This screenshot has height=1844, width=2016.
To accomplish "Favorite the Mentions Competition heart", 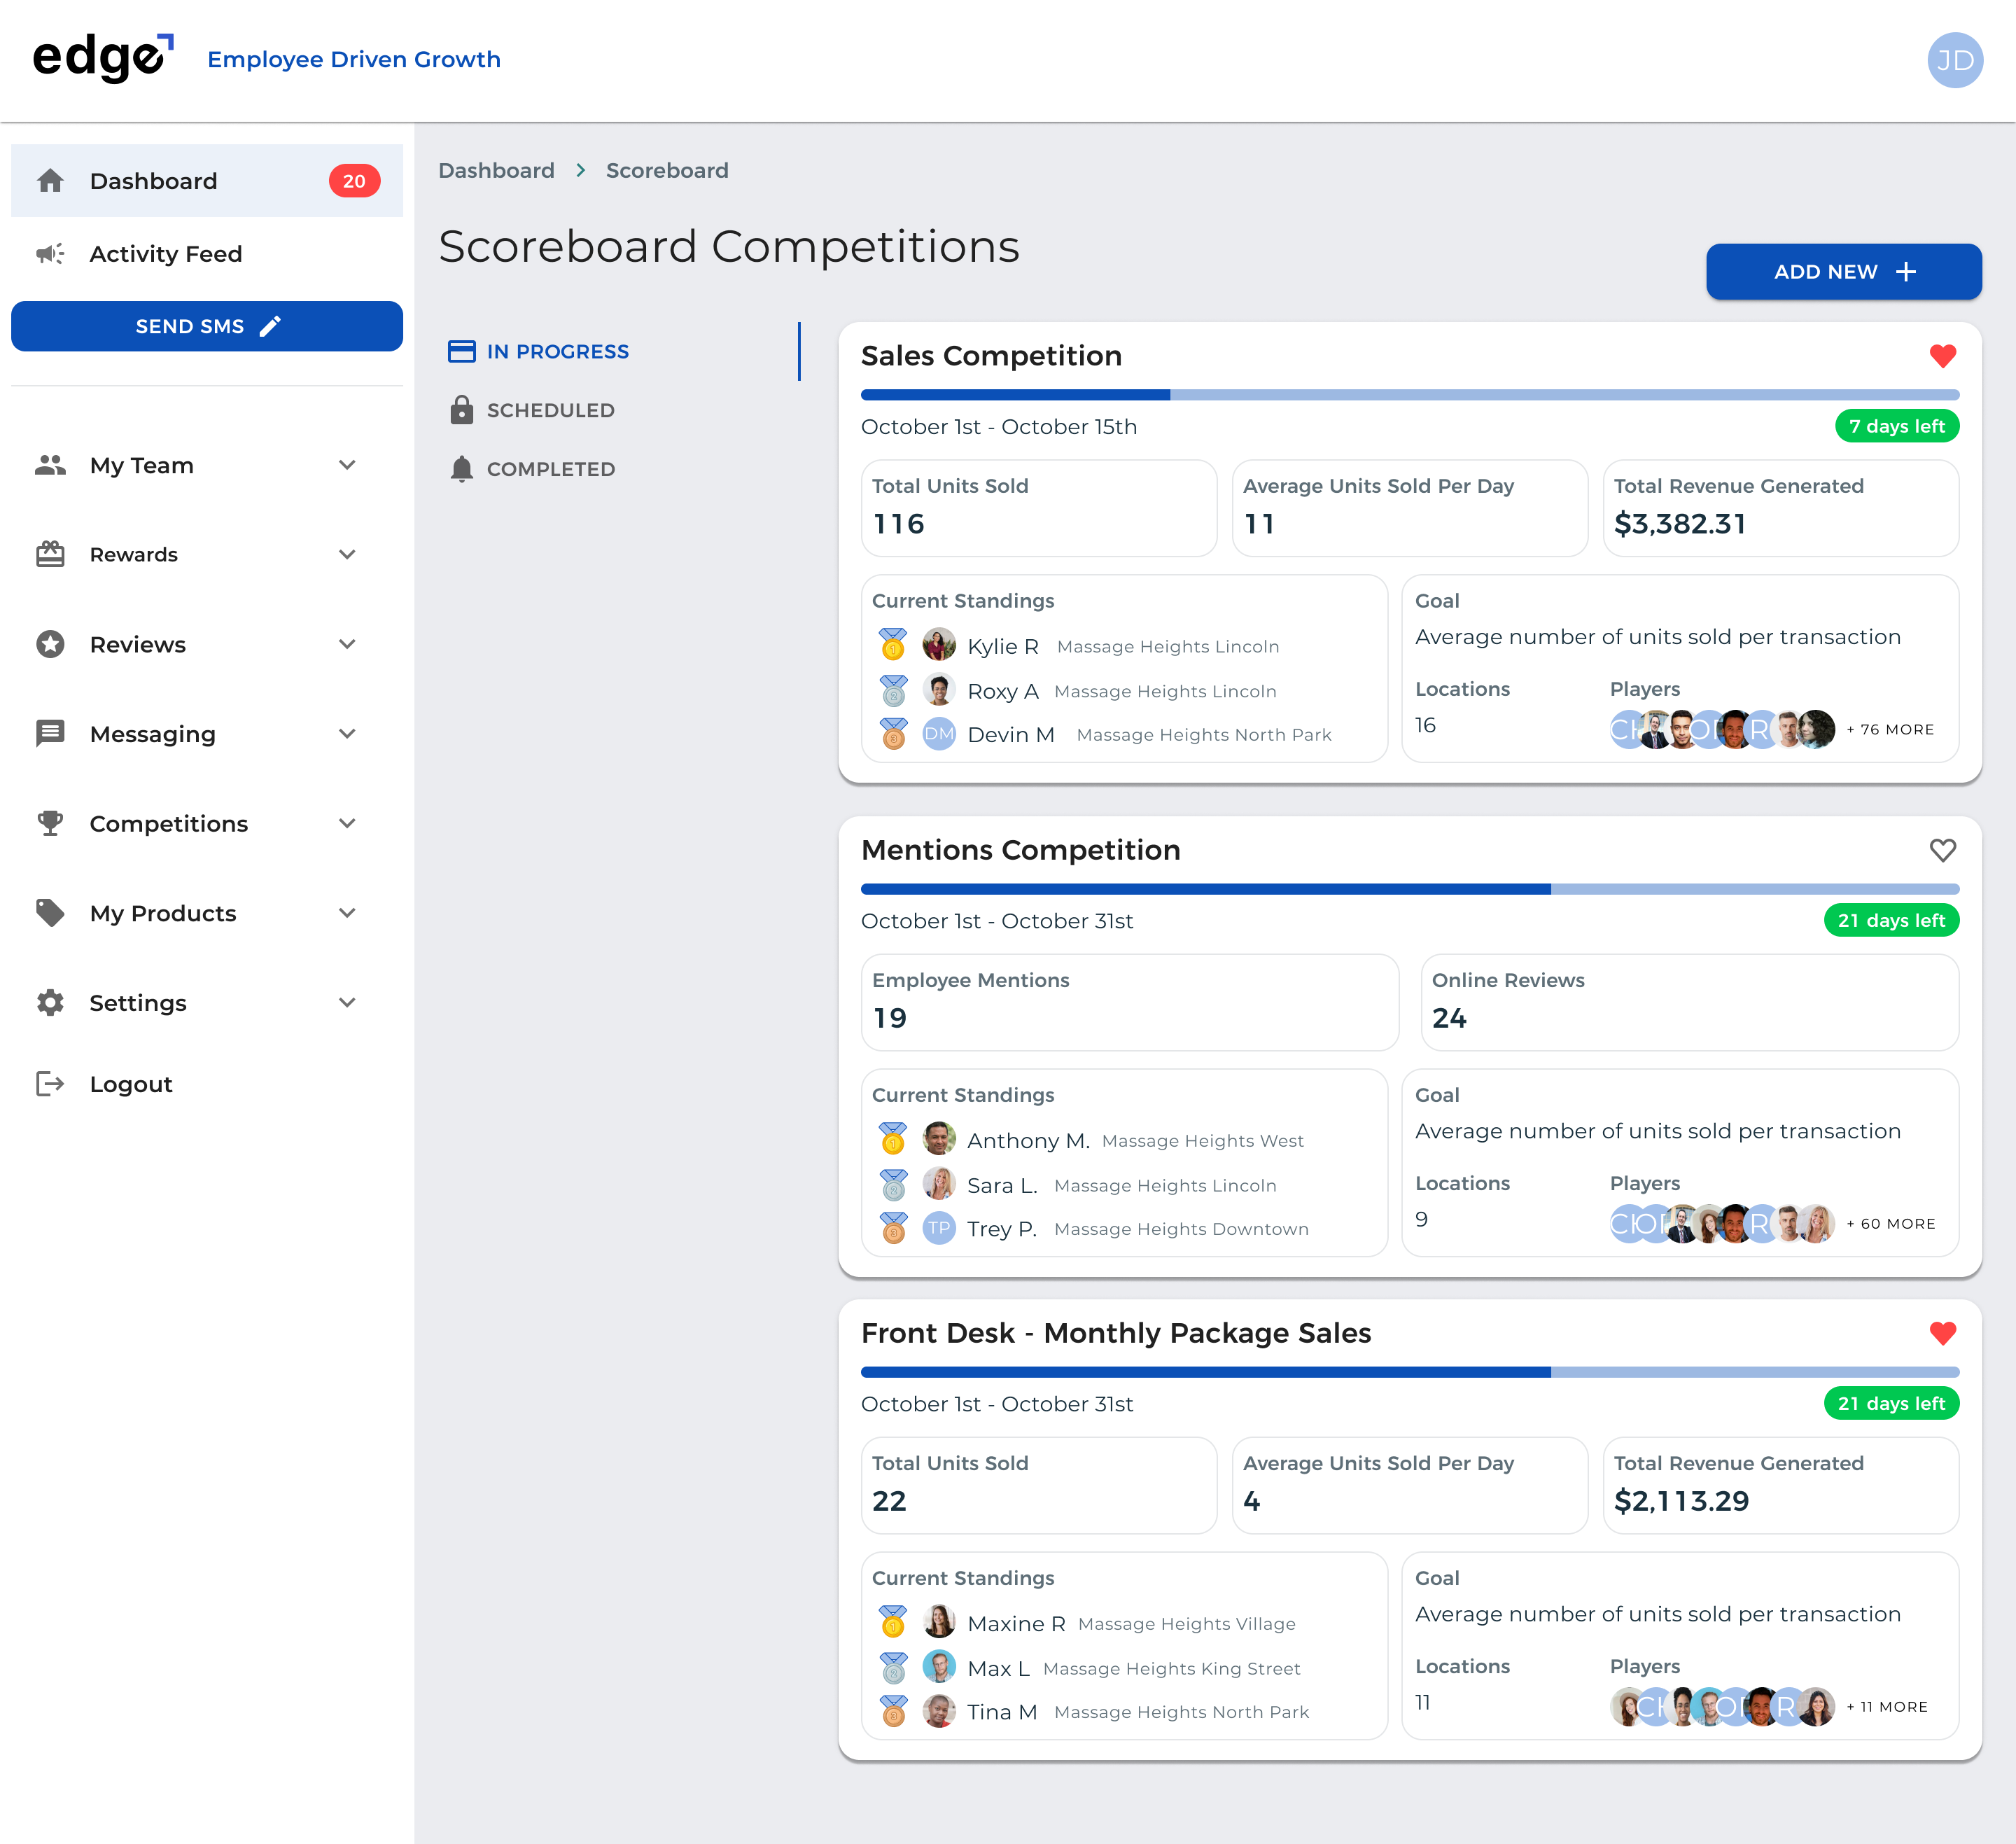I will pyautogui.click(x=1942, y=850).
